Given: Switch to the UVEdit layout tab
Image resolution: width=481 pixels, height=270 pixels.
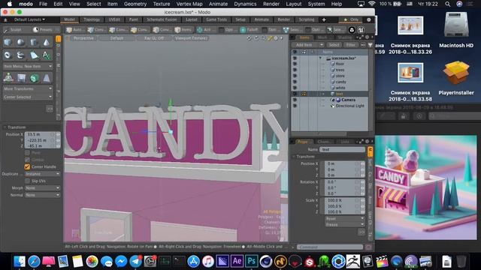Looking at the screenshot, I should [114, 19].
